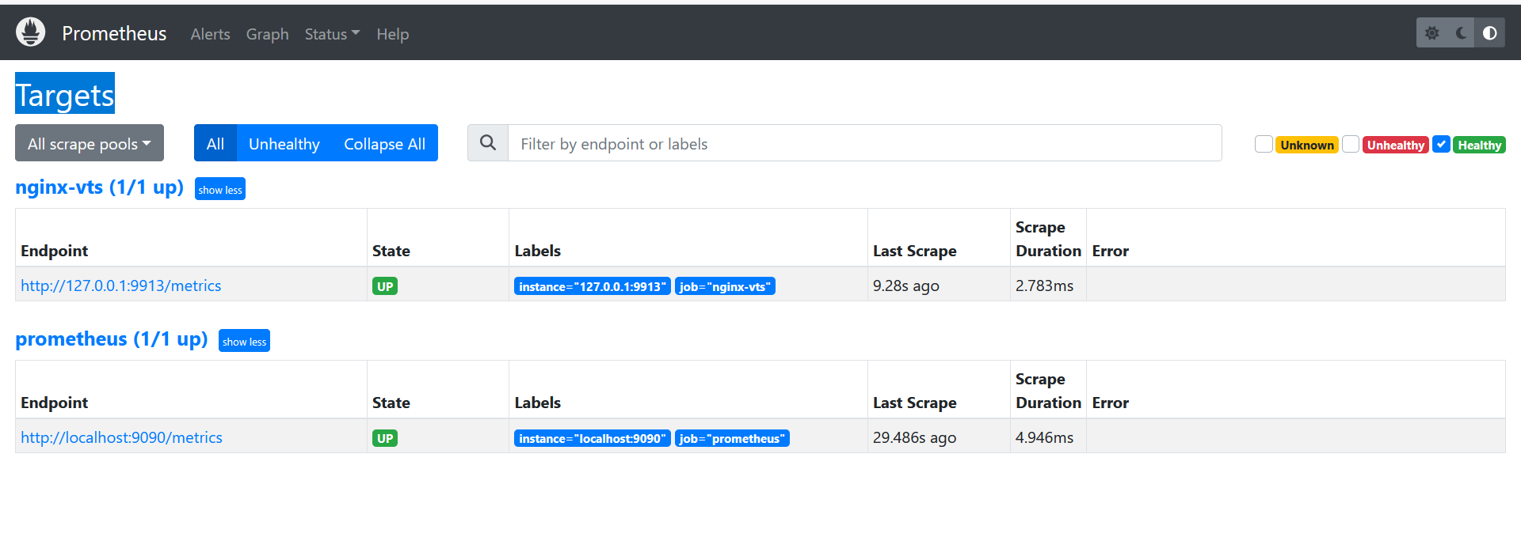Enable the Unhealthy state checkbox

click(1351, 145)
